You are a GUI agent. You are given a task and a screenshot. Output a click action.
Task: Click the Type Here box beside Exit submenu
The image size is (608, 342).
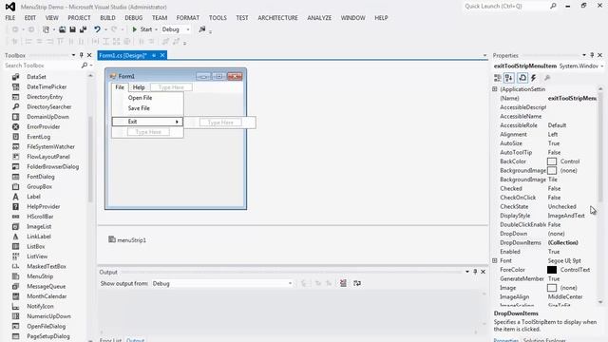(x=220, y=123)
